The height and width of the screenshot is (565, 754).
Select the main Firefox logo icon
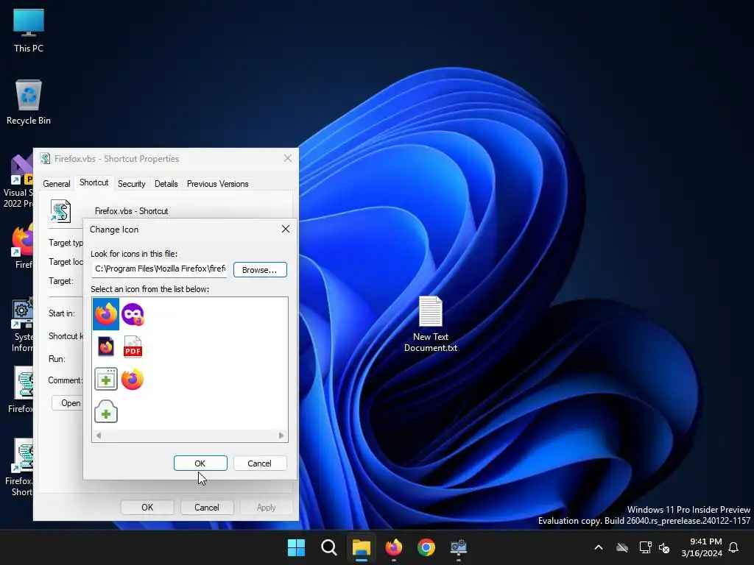click(x=106, y=314)
